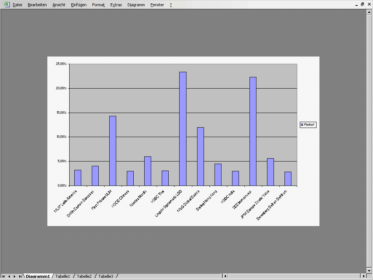The image size is (373, 280).
Task: Click the vertical scrollbar track
Action: coord(369,141)
